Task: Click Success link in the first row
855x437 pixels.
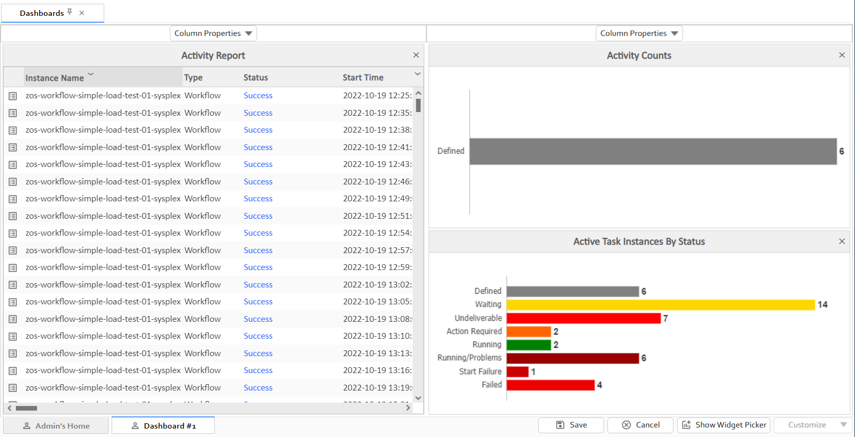Action: tap(258, 96)
